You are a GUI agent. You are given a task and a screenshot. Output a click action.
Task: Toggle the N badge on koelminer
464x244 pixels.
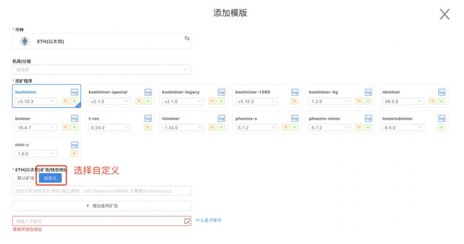coord(66,101)
